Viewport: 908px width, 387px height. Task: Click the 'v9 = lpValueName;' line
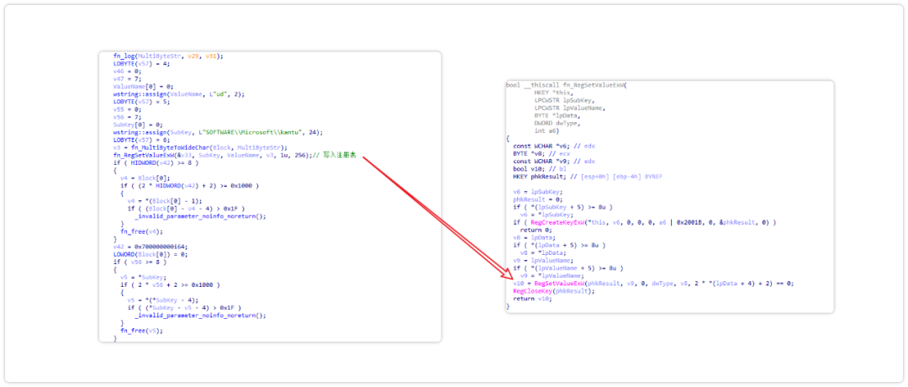(x=542, y=260)
